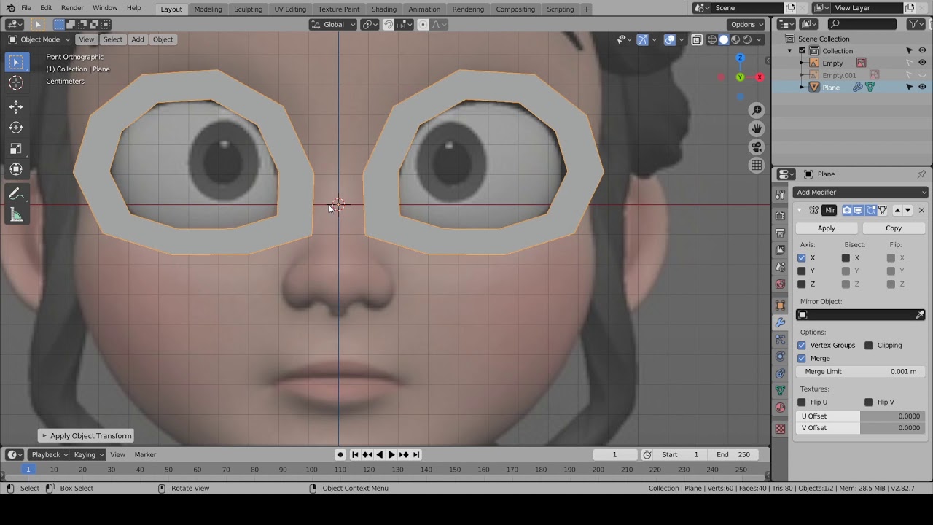Switch to UV Editing workspace
The image size is (933, 525).
290,9
